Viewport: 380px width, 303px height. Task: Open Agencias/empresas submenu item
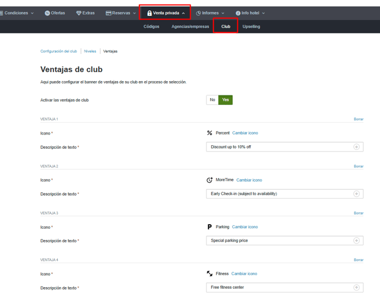tap(190, 27)
